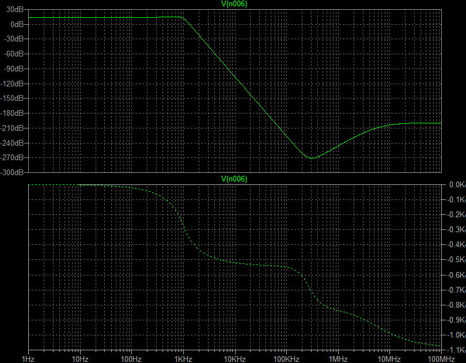The height and width of the screenshot is (363, 466).
Task: Click the -240dB label on the left axis
Action: [13, 143]
